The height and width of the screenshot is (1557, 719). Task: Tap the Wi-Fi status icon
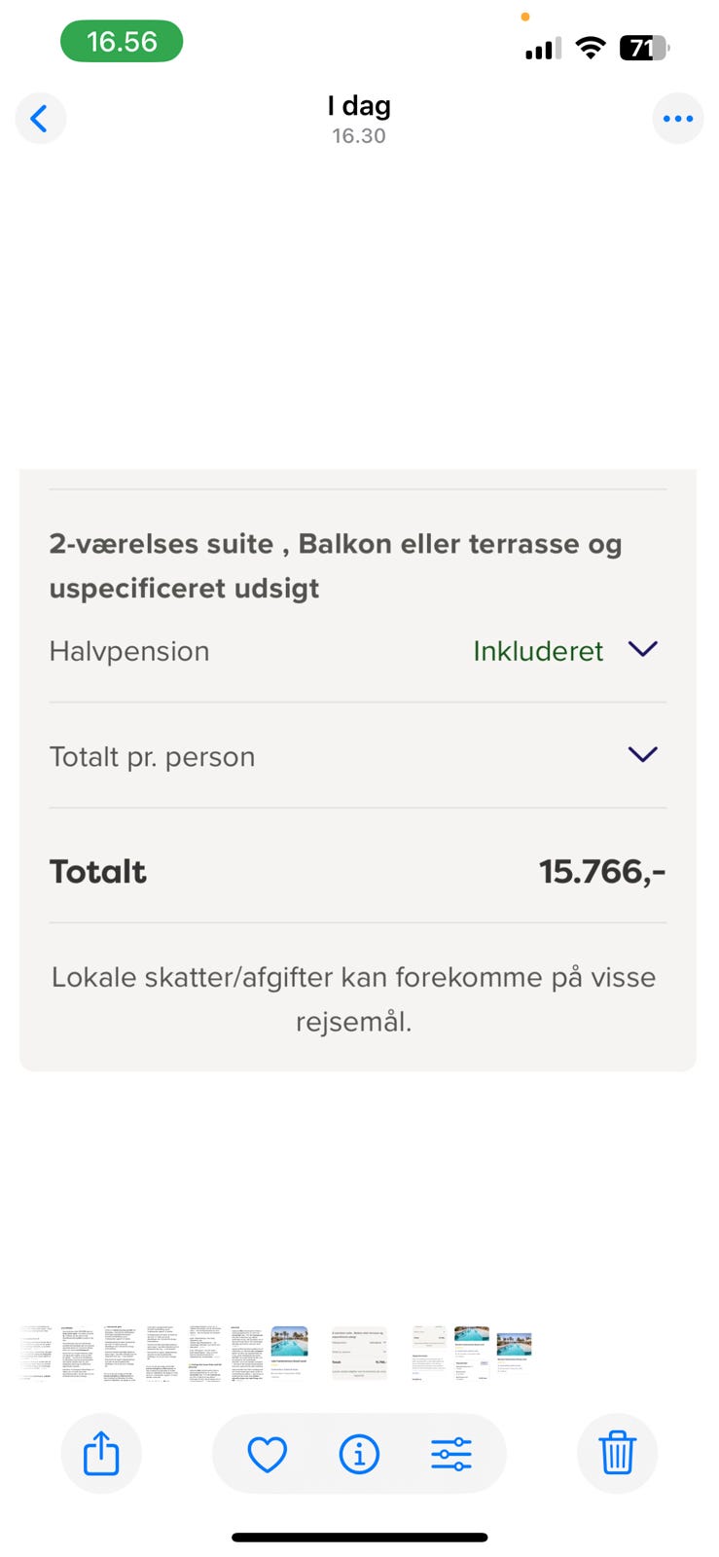(x=590, y=48)
